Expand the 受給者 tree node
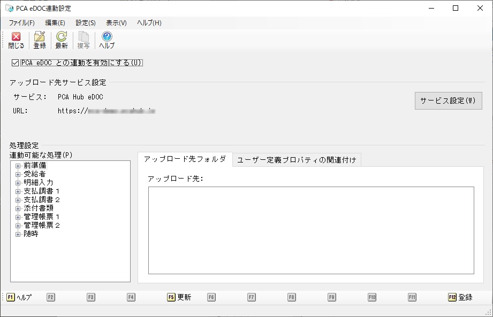493x317 pixels. [18, 174]
